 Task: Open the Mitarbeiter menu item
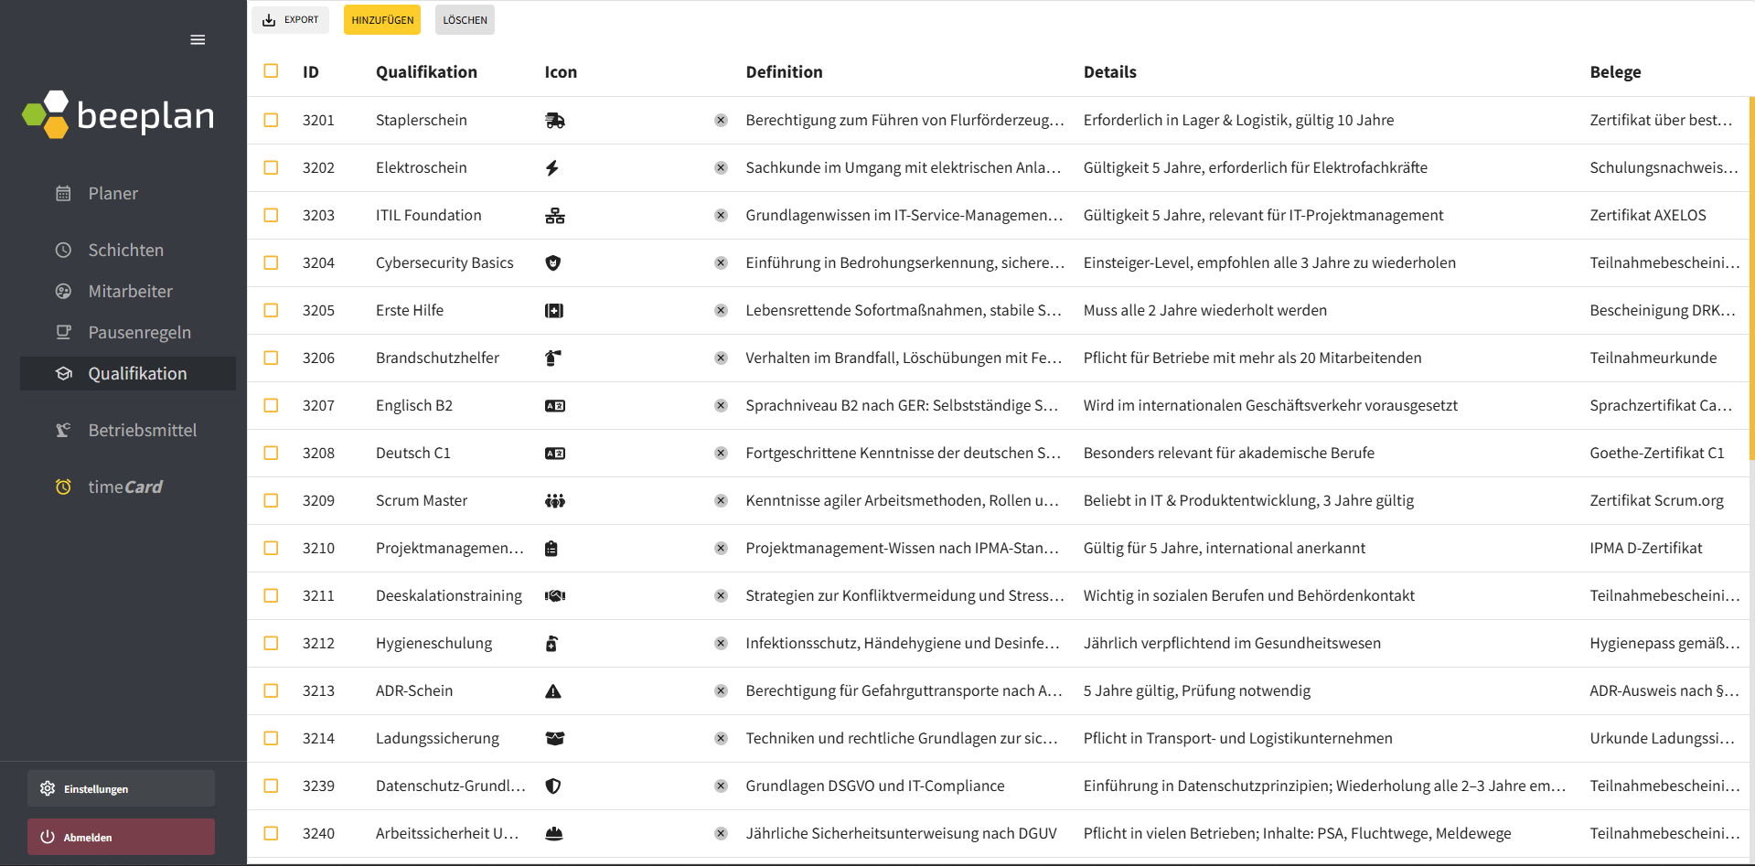[130, 292]
